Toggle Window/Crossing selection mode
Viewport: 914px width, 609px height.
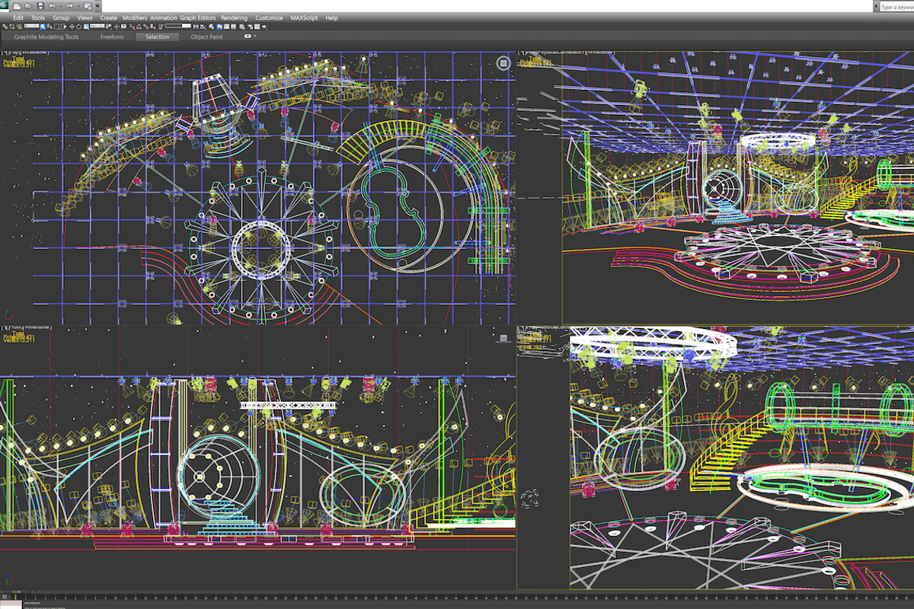pos(63,26)
